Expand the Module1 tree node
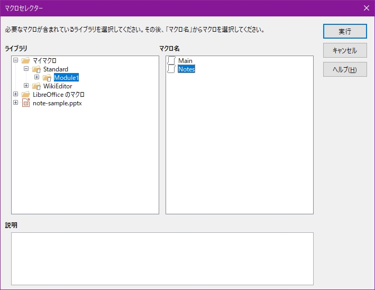 click(36, 77)
